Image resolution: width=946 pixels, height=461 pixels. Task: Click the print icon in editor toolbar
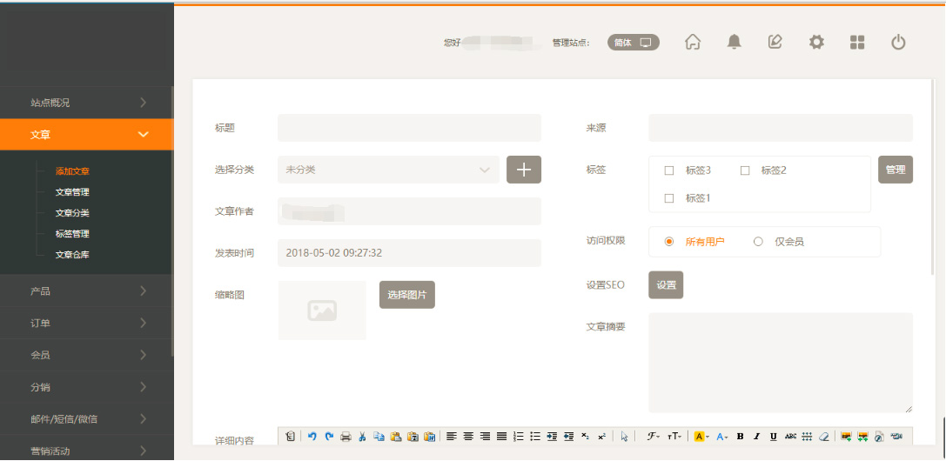coord(346,437)
